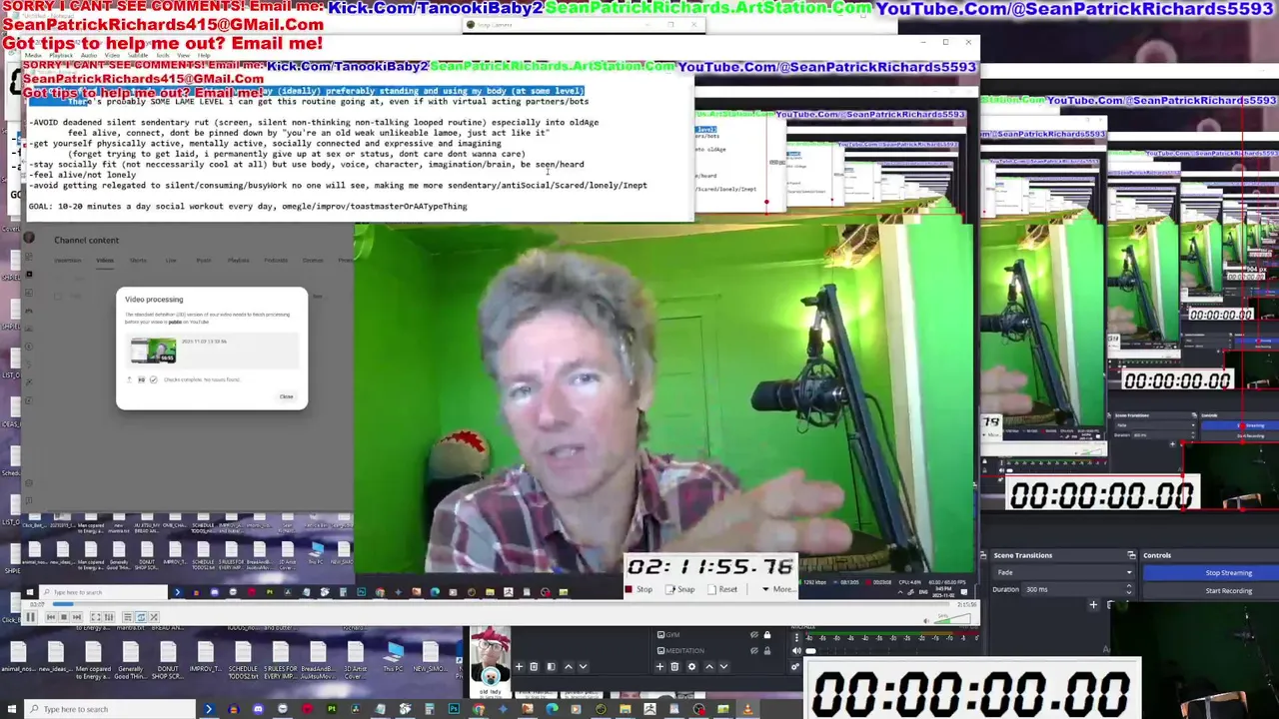Add a new scene with plus icon
Image resolution: width=1279 pixels, height=719 pixels.
519,667
